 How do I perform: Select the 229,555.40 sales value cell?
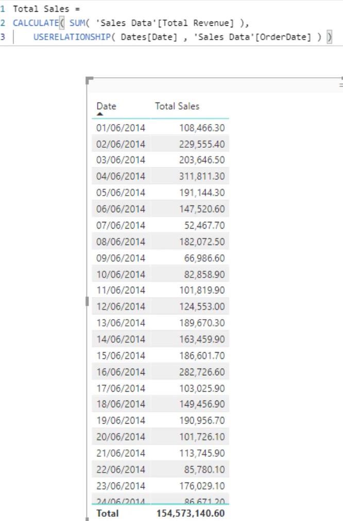click(202, 144)
